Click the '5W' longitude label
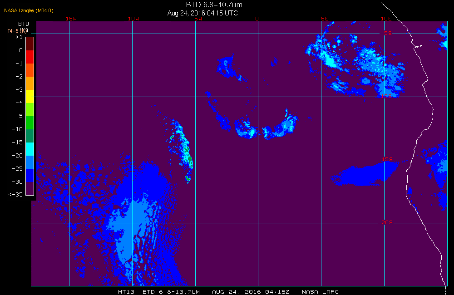Screen dimensions: 454x295 198,19
